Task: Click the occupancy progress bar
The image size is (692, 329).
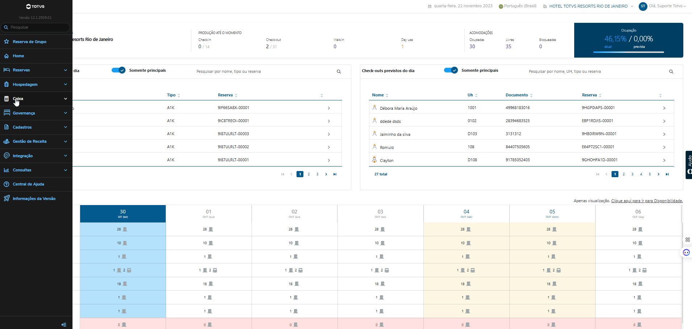Action: pyautogui.click(x=628, y=52)
